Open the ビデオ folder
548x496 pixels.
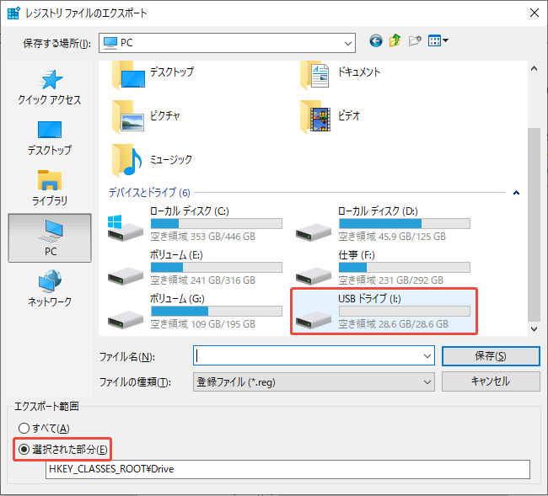point(330,118)
